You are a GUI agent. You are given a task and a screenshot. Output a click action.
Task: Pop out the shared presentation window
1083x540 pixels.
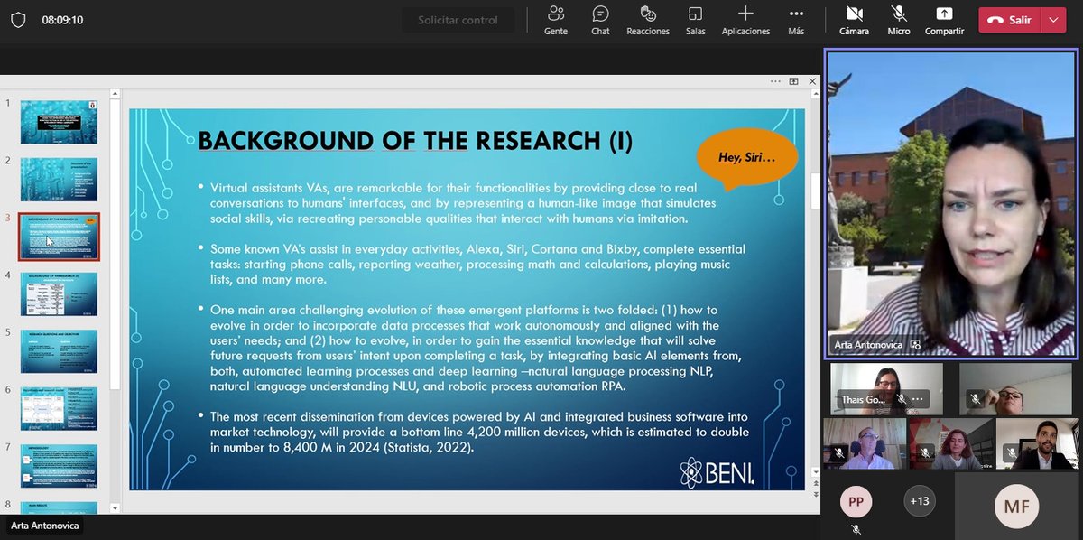(x=793, y=81)
